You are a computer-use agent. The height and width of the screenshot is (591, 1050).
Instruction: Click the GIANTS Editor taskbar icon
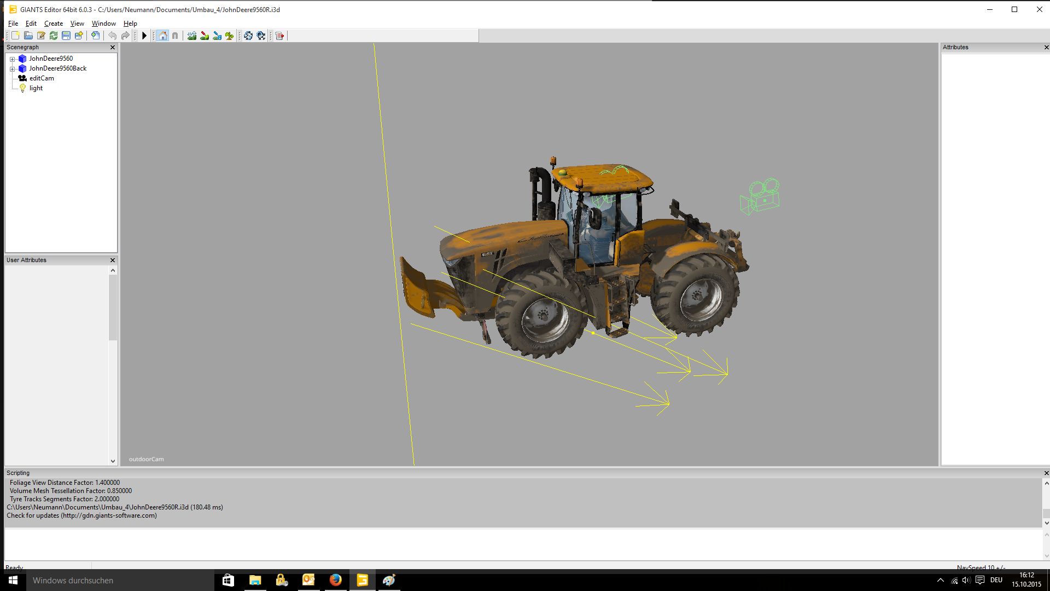[362, 580]
